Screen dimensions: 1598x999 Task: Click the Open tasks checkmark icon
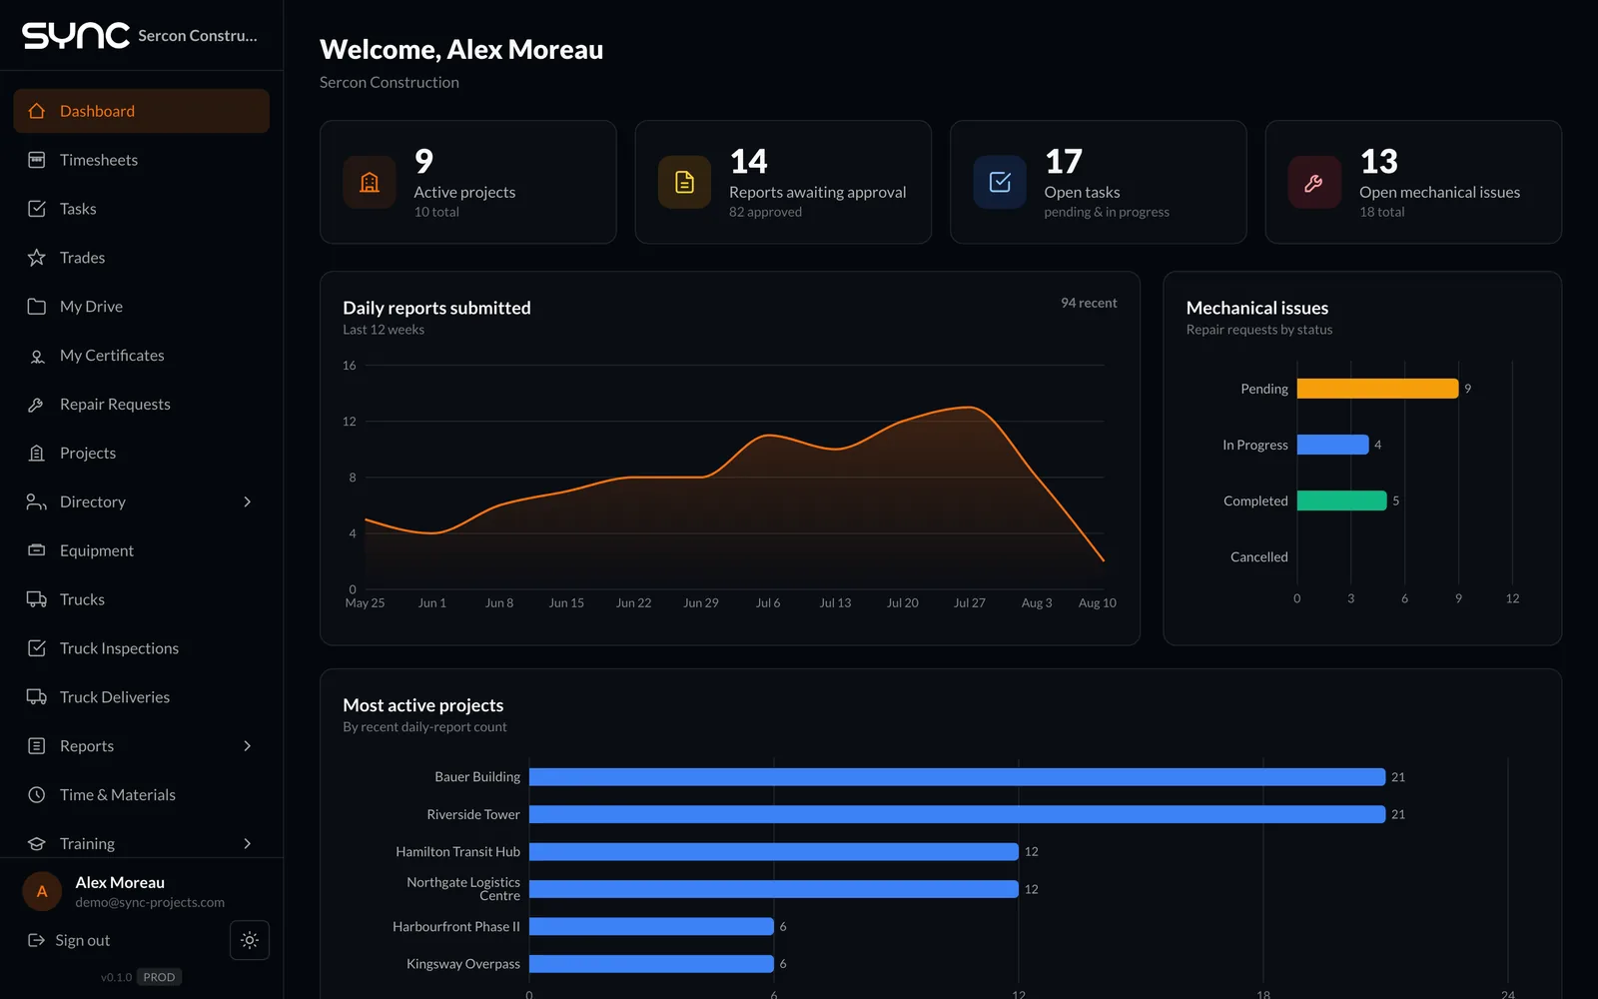coord(1000,182)
